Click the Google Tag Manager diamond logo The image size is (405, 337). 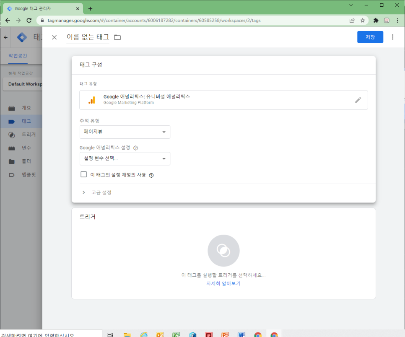tap(22, 37)
